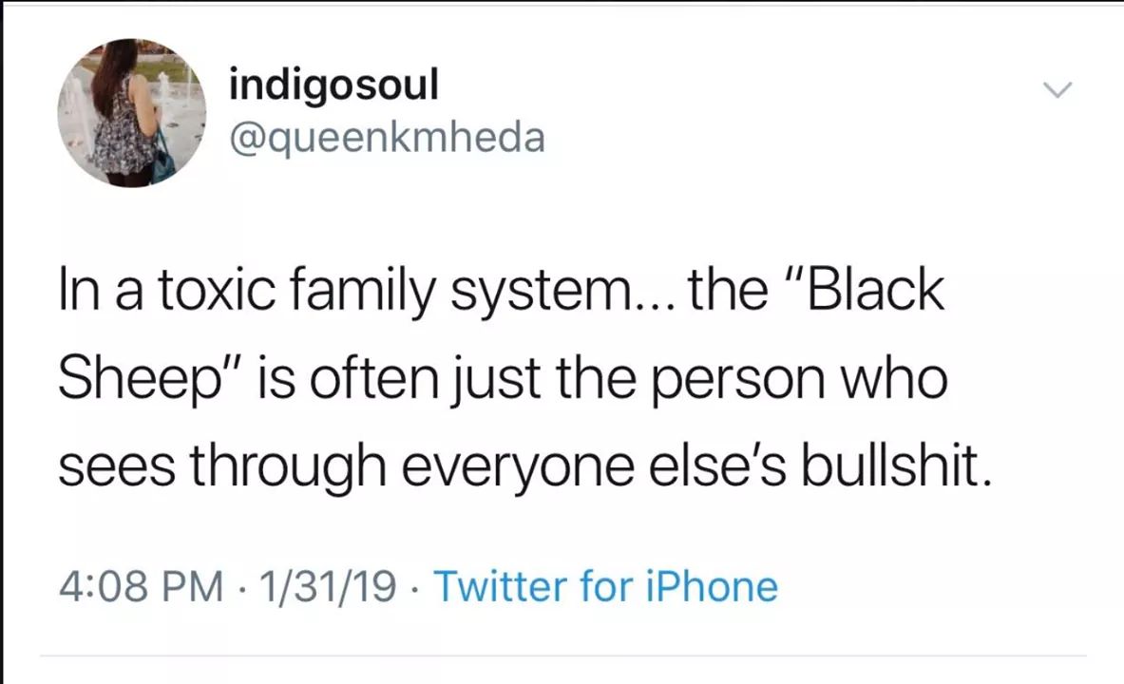Click the 1/31/19 tweet date
Screen dimensions: 1124x684
pyautogui.click(x=332, y=586)
